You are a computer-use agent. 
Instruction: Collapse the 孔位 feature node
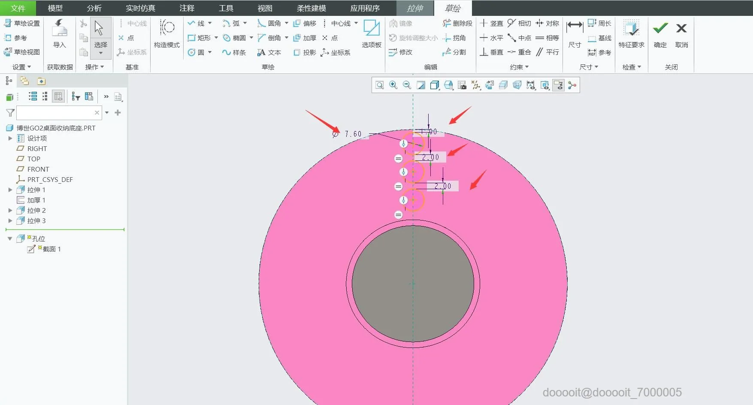9,239
